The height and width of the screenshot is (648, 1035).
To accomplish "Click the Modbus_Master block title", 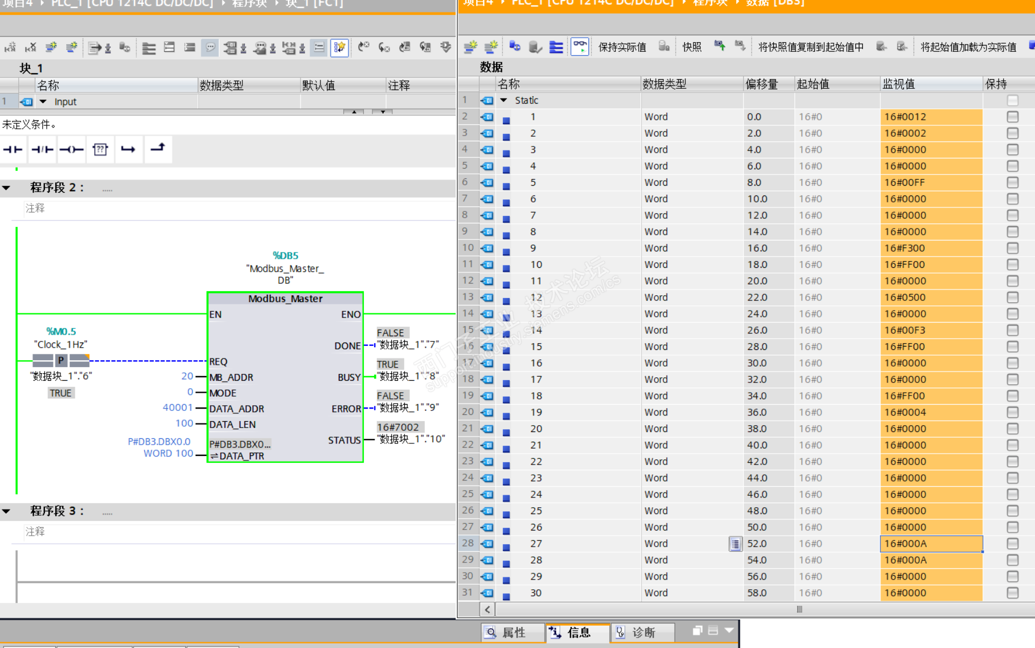I will (x=285, y=299).
